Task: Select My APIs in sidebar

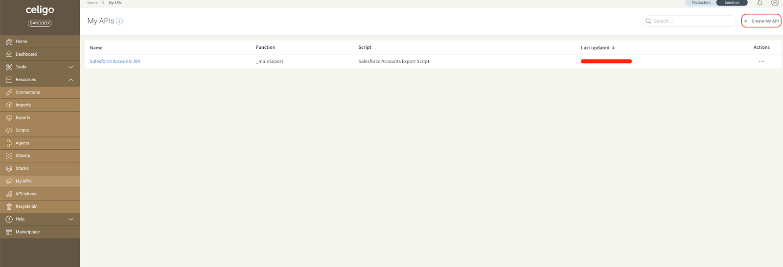Action: pyautogui.click(x=40, y=181)
